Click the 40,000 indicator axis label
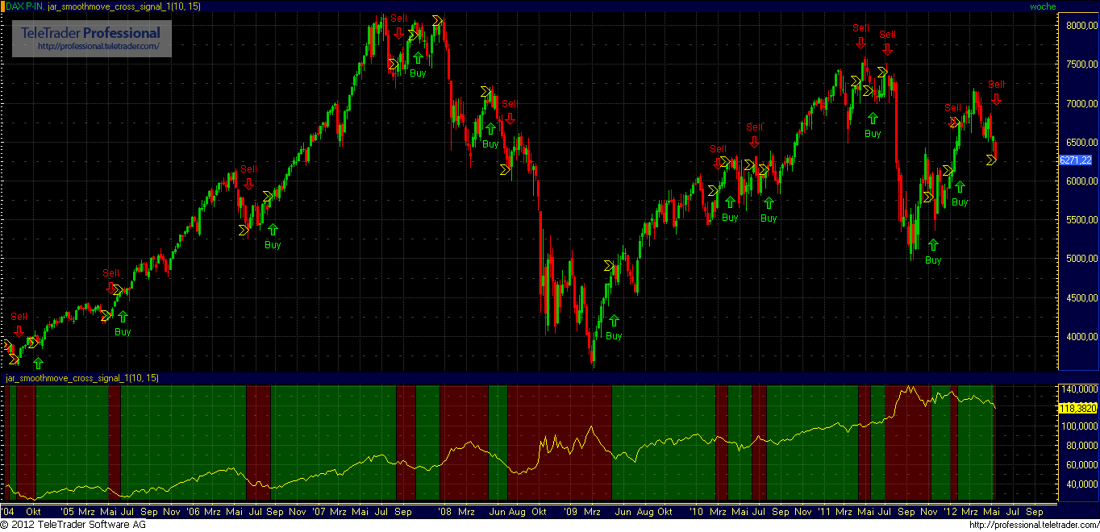The height and width of the screenshot is (532, 1100). coord(1081,484)
